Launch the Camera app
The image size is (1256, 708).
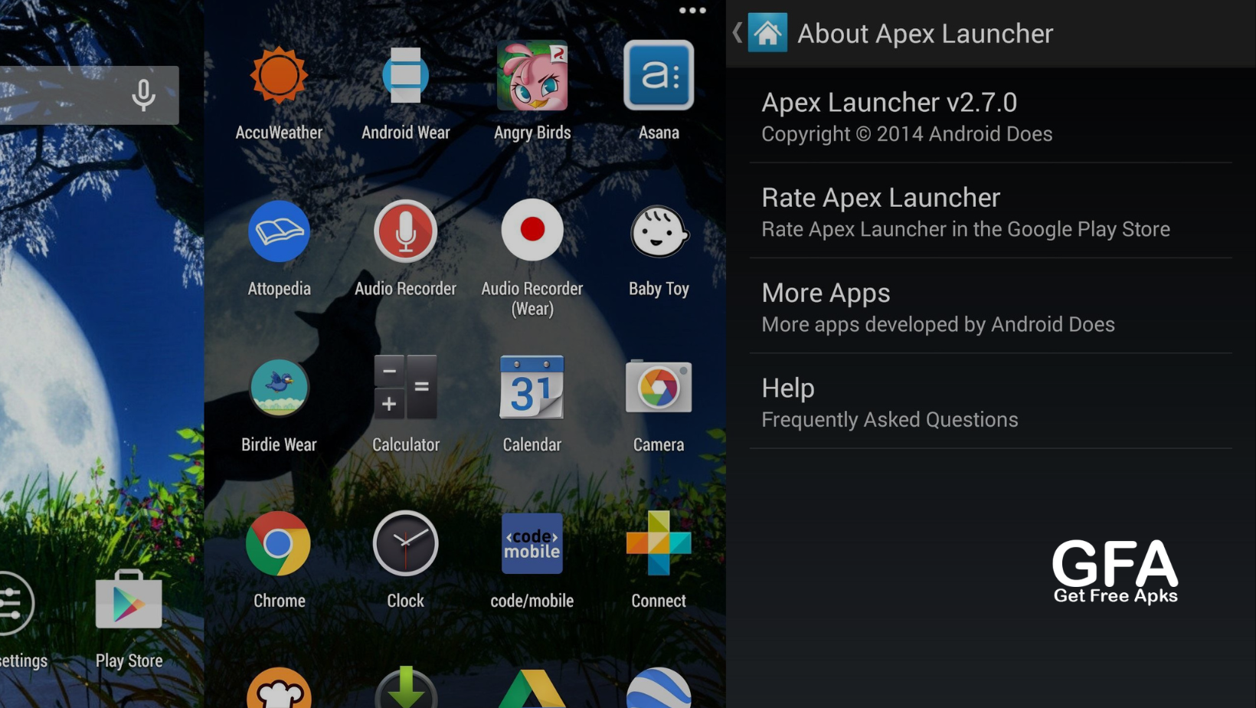(x=659, y=387)
